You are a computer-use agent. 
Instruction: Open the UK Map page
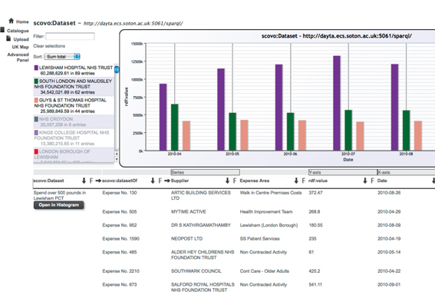(20, 47)
